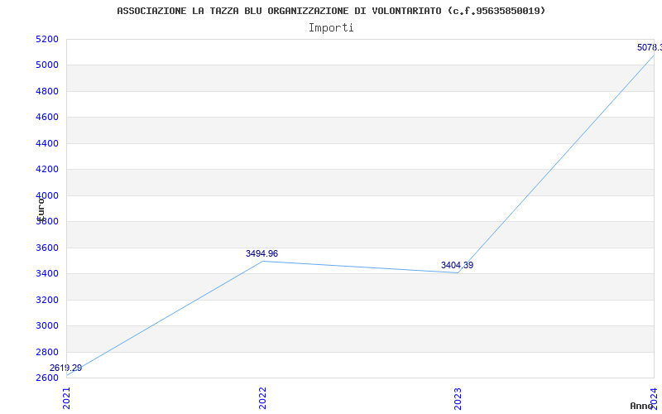This screenshot has height=414, width=662.
Task: Click the Euro y-axis title
Action: pos(41,209)
